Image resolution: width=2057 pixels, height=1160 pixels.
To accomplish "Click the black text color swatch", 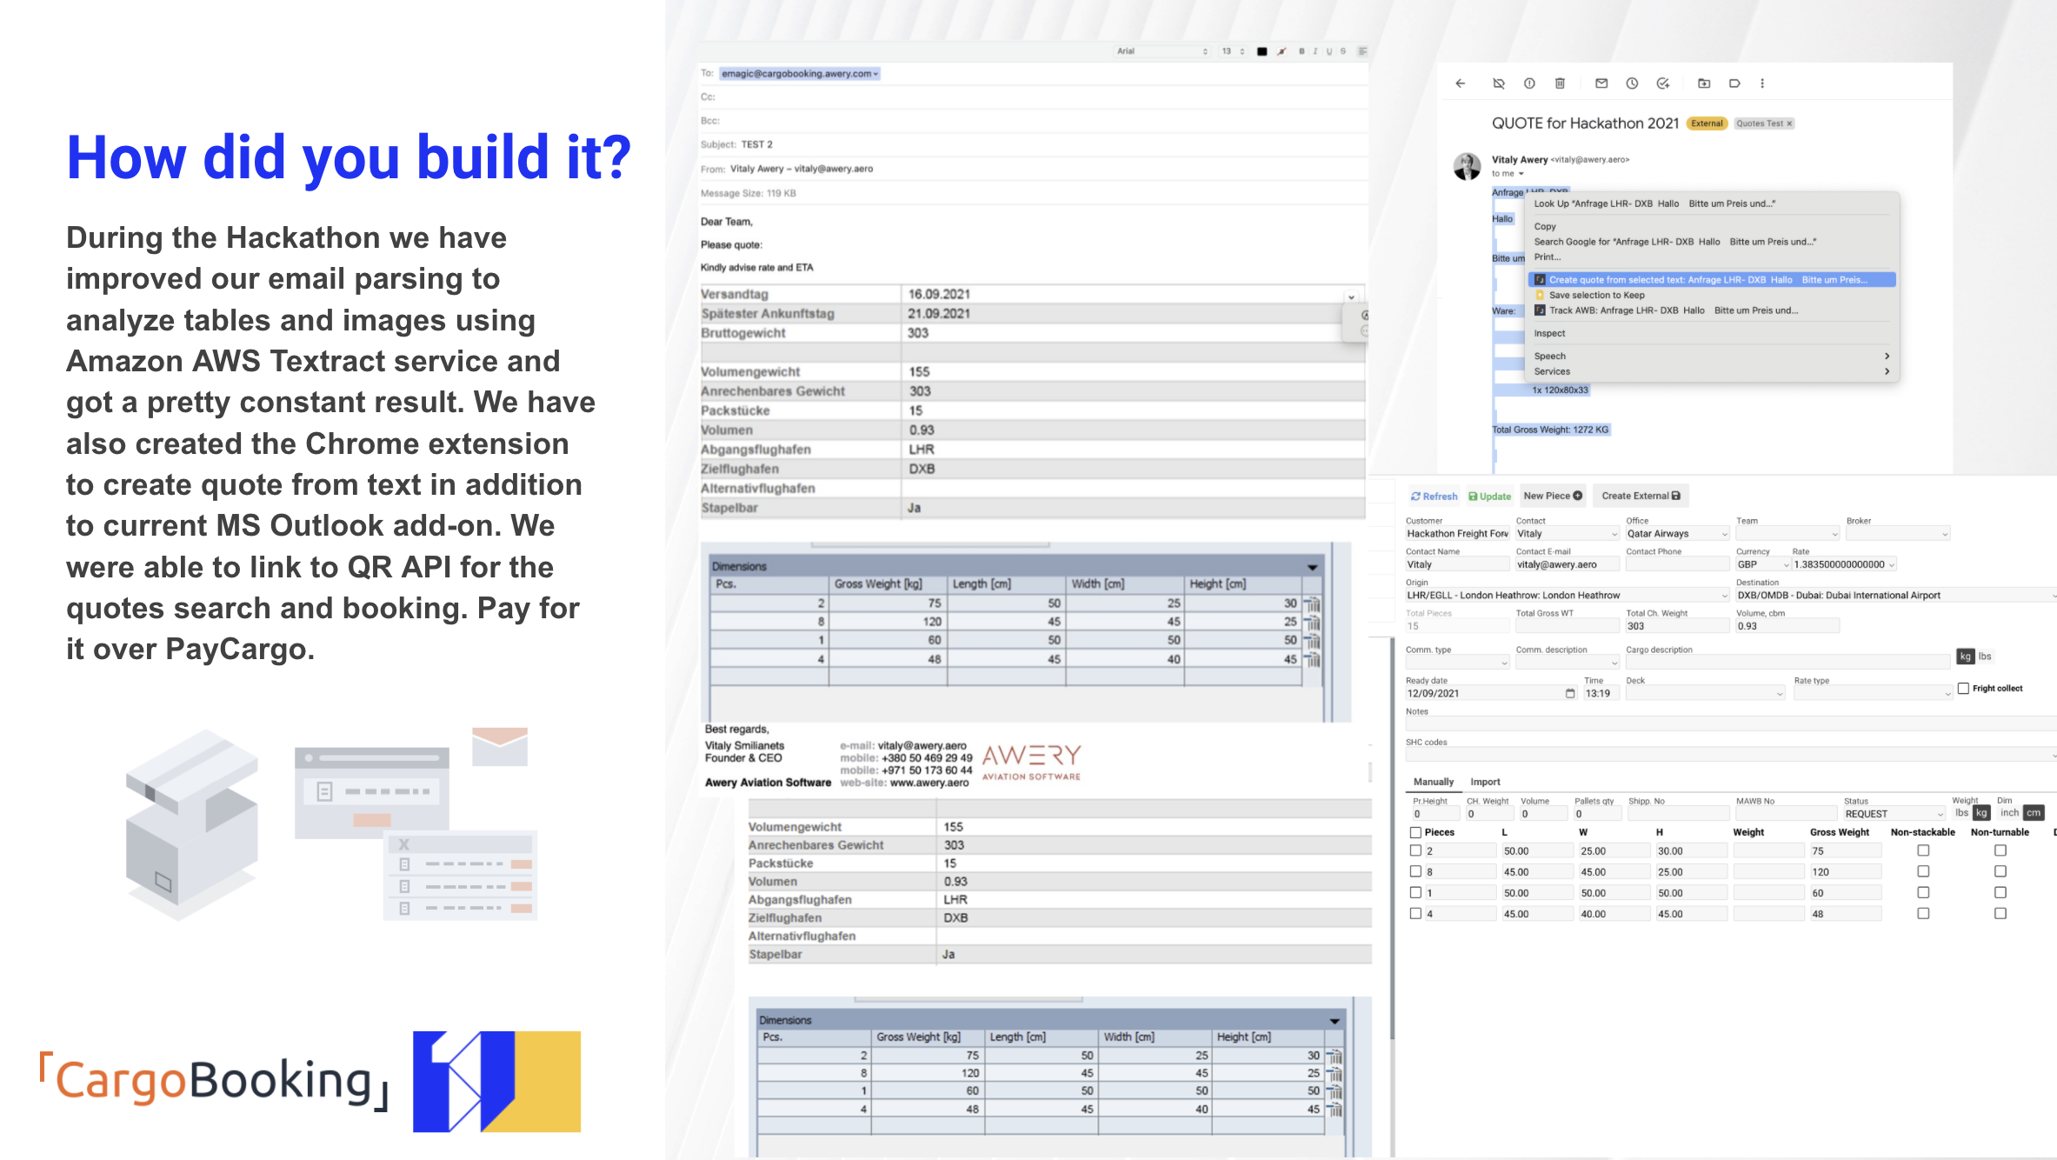I will coord(1261,51).
